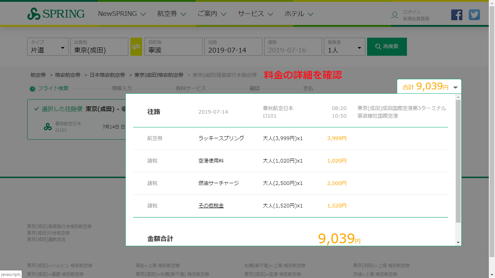The width and height of the screenshot is (495, 278).
Task: Expand the ホテル menu chevron
Action: [311, 14]
